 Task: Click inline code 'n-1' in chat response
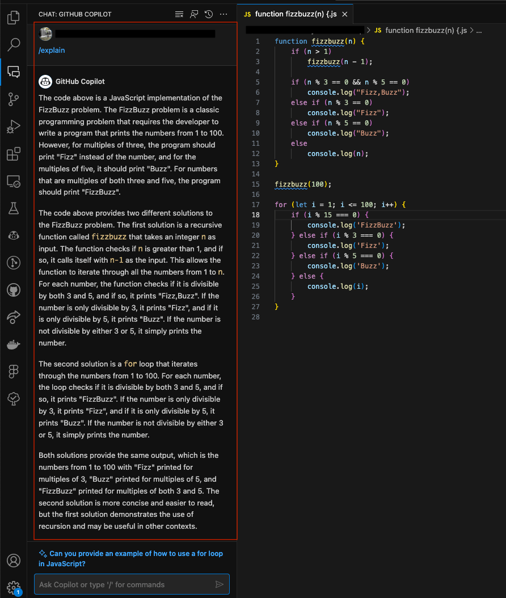point(117,260)
